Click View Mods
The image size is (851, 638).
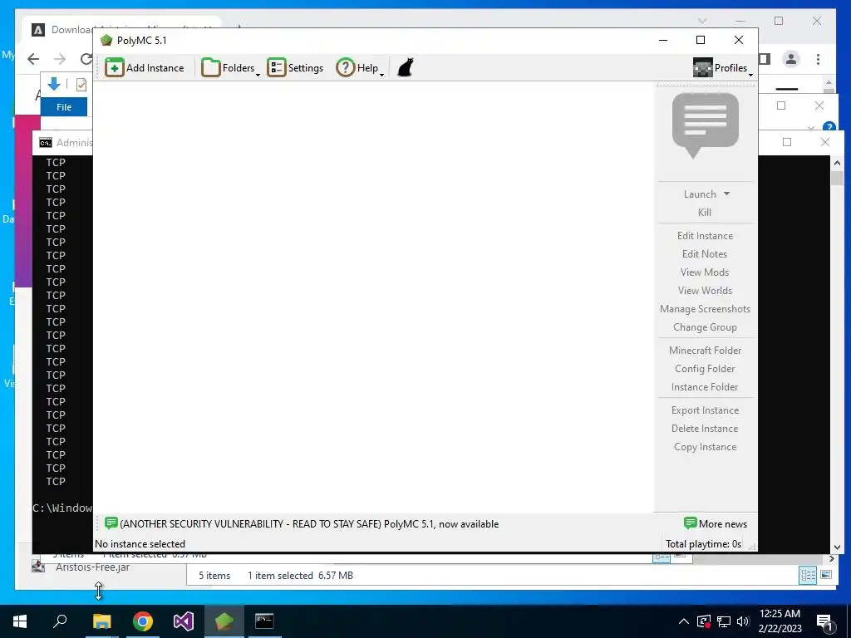point(705,272)
